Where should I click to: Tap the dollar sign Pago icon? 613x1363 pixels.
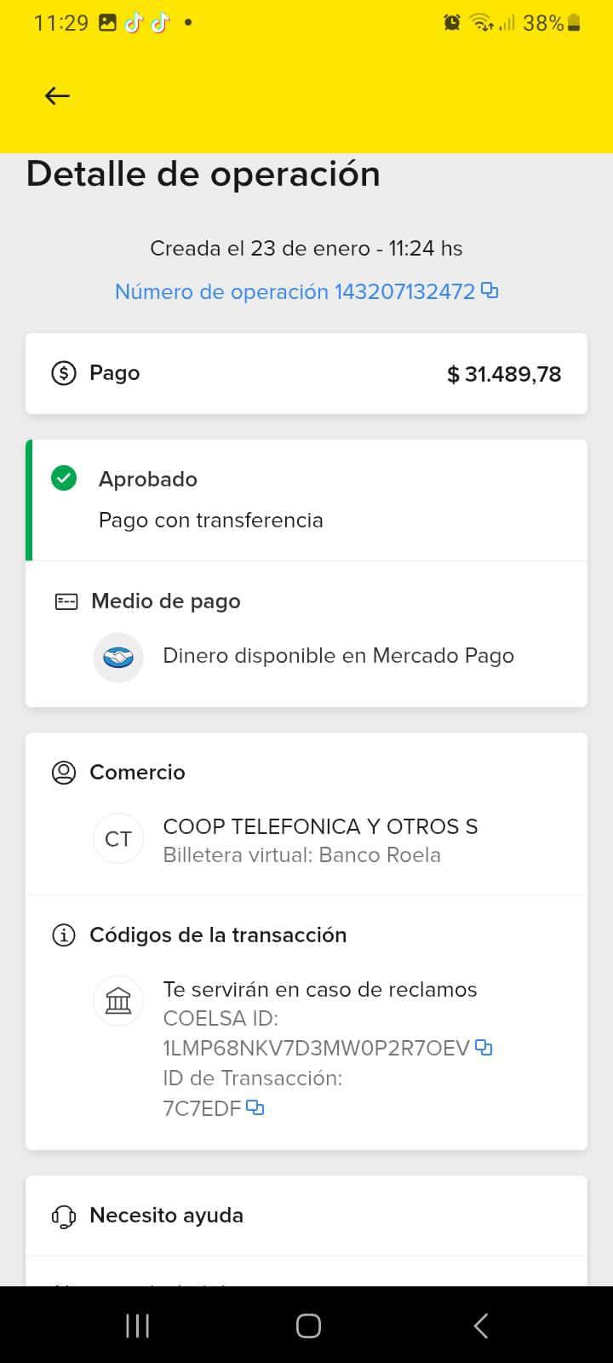[64, 373]
